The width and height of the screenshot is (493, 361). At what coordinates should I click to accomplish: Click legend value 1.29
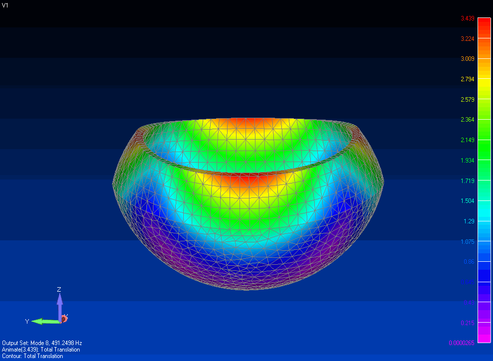(x=469, y=221)
